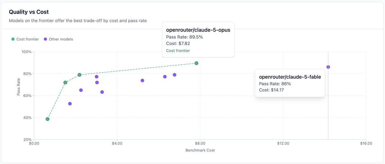Click the "40%" y-axis tick label
Screen dimensions: 385x164
[x=27, y=118]
